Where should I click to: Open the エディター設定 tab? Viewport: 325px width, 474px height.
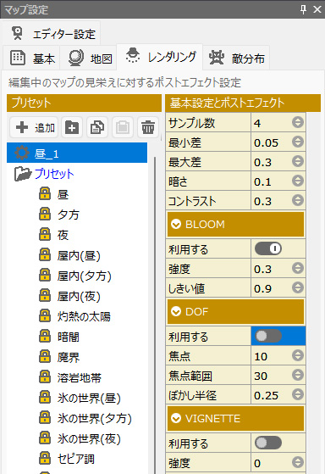[52, 33]
